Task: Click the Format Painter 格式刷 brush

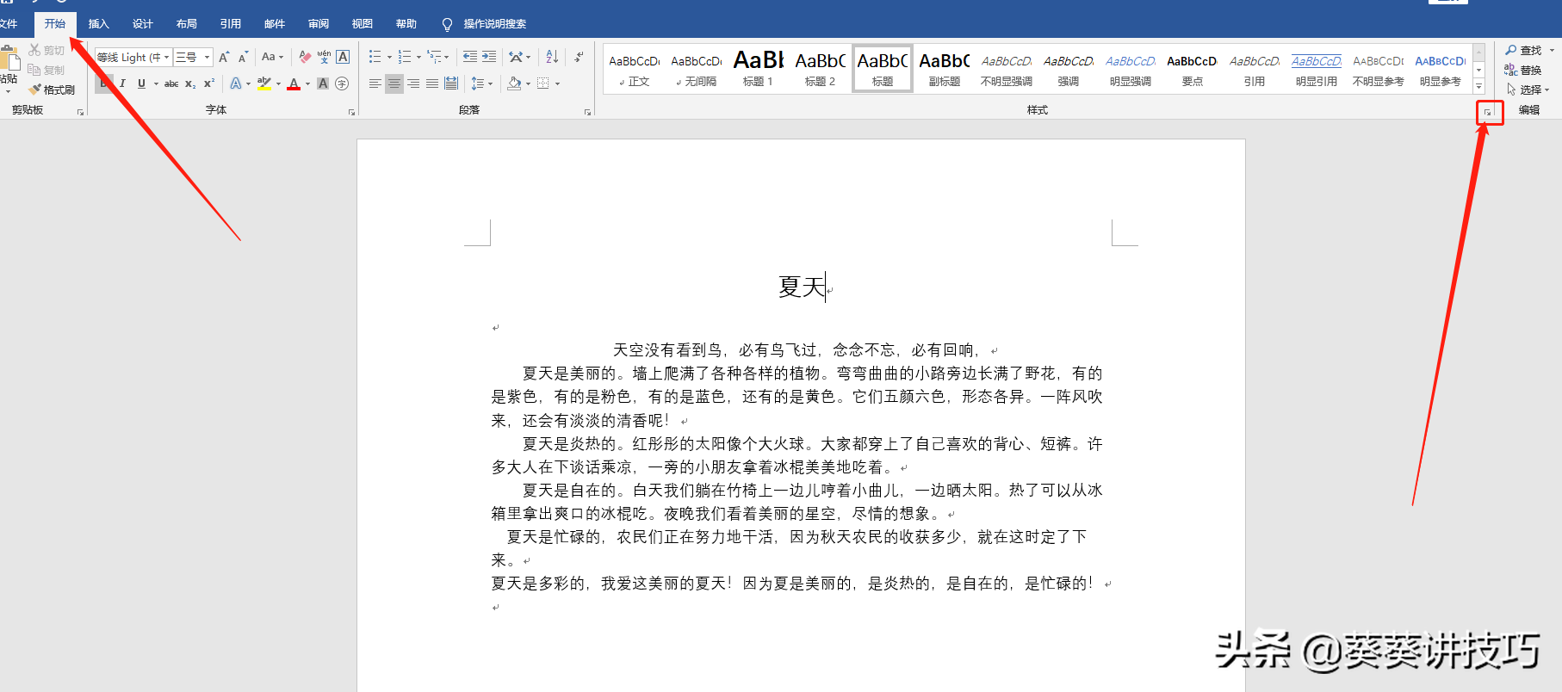Action: (52, 90)
